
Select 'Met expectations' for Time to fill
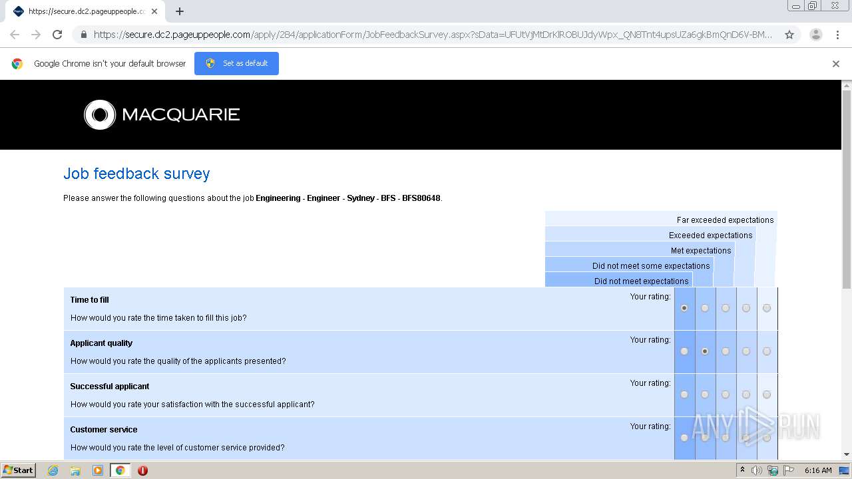726,308
